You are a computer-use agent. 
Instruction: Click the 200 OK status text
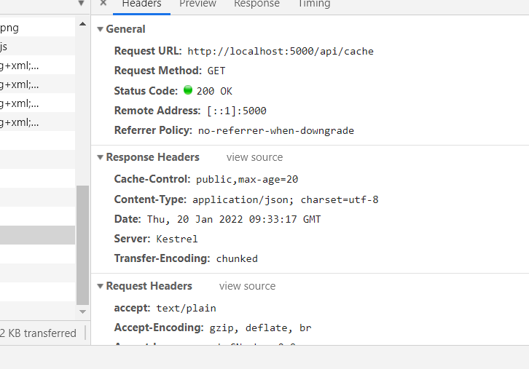[214, 91]
